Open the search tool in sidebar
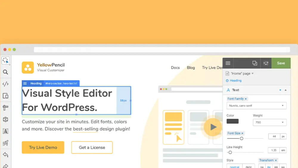 coord(5,72)
